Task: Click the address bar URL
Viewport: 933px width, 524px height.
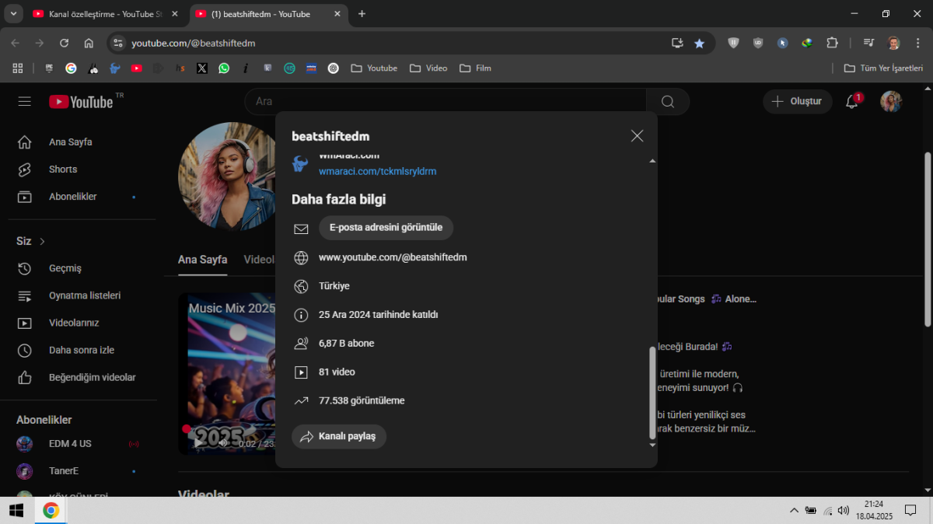Action: 194,44
